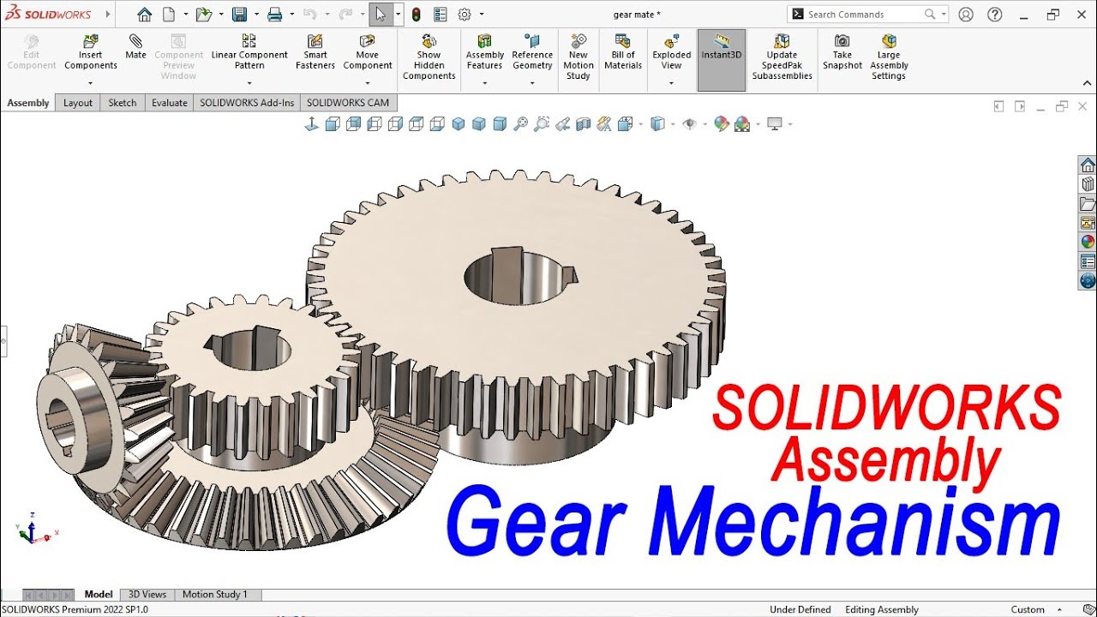Click Smart Fasteners tool
The height and width of the screenshot is (617, 1097).
315,53
